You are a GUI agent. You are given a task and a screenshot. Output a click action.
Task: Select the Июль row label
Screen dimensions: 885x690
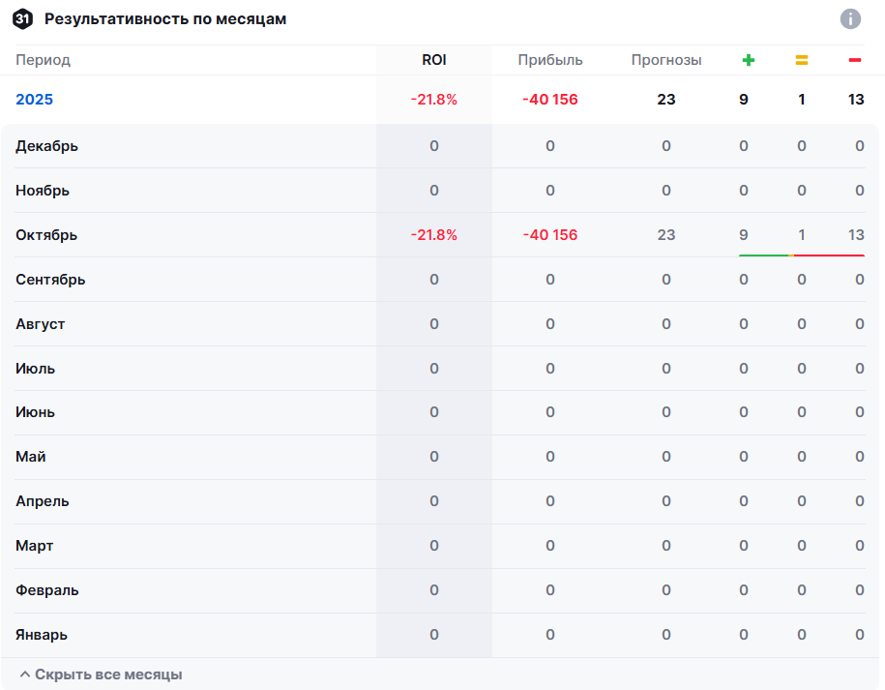pyautogui.click(x=35, y=369)
